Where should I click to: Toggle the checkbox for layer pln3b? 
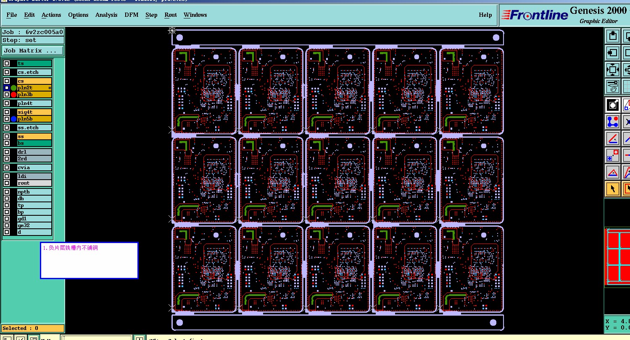click(x=7, y=94)
